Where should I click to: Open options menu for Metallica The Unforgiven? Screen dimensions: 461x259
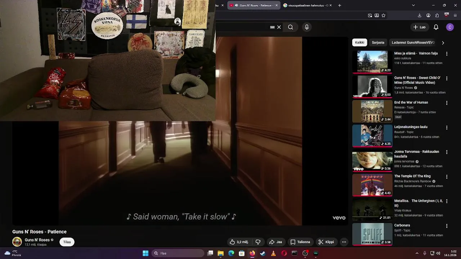(x=447, y=201)
